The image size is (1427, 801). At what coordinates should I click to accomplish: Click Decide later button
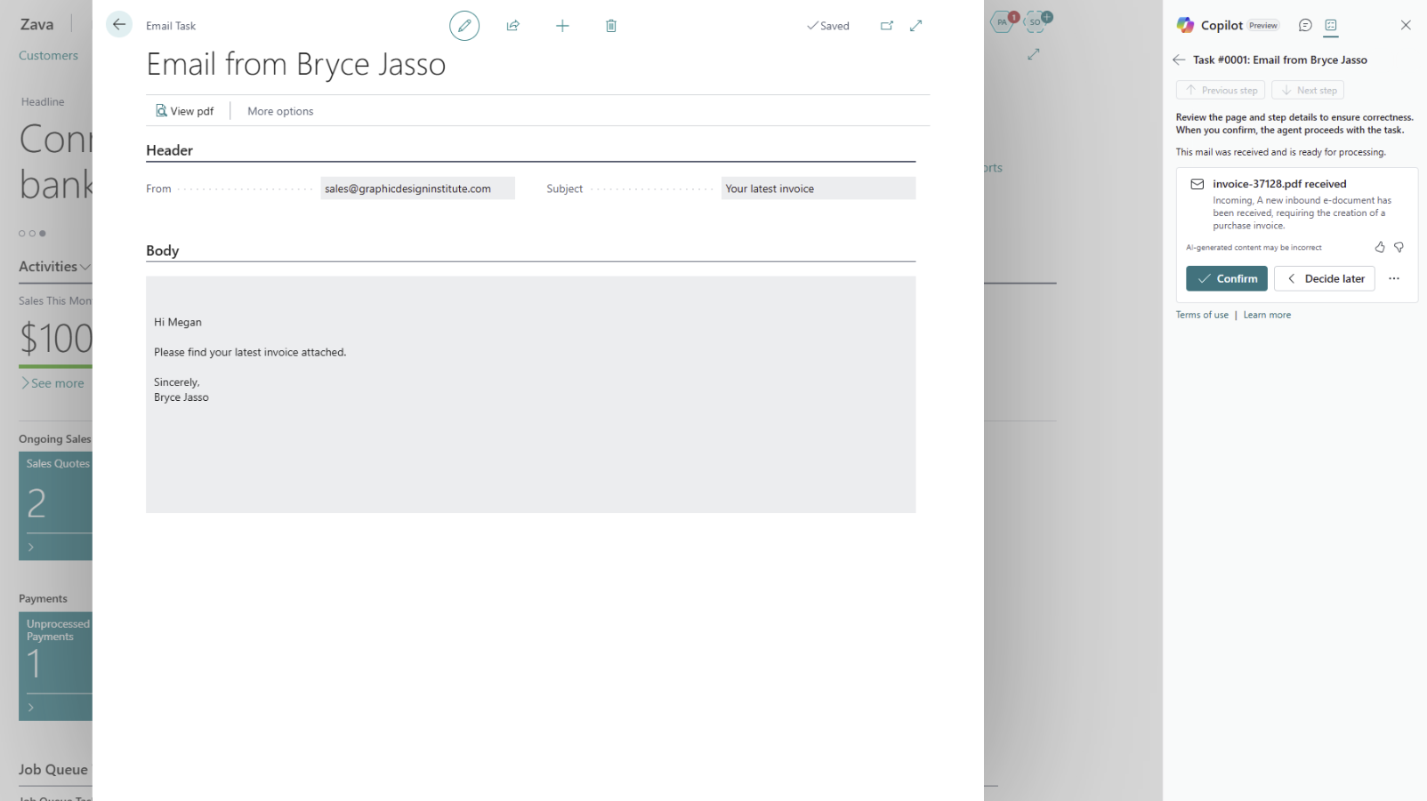pyautogui.click(x=1325, y=278)
